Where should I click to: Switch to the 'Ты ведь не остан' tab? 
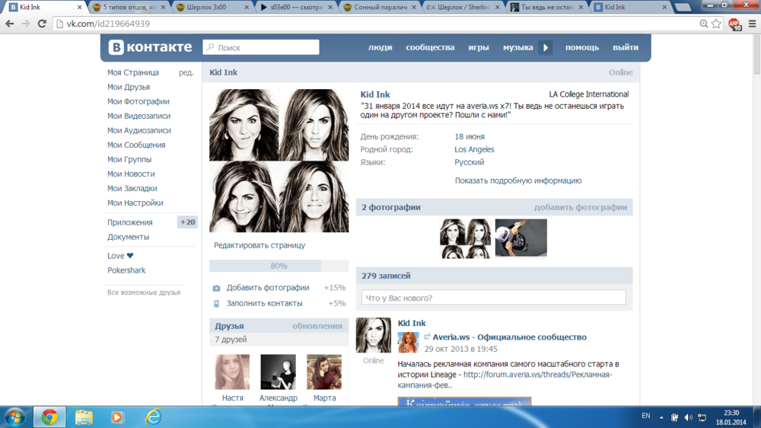click(546, 8)
